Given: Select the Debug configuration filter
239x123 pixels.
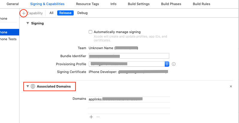Looking at the screenshot, I should click(x=83, y=13).
